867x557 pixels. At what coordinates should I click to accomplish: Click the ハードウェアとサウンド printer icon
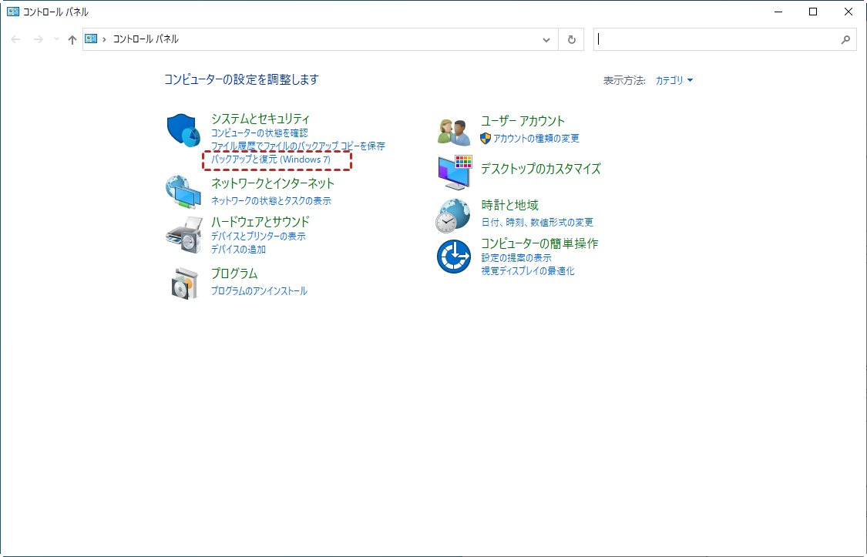[183, 235]
